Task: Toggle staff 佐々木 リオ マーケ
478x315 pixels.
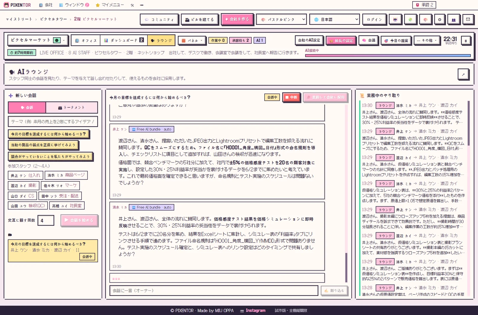Action: tap(60, 186)
